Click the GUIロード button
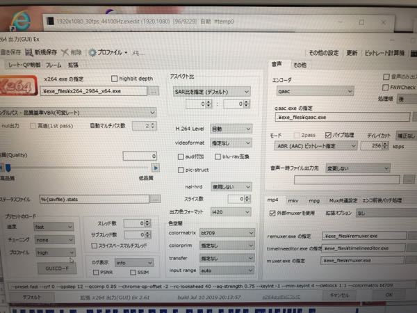417x313 pixels. click(57, 268)
